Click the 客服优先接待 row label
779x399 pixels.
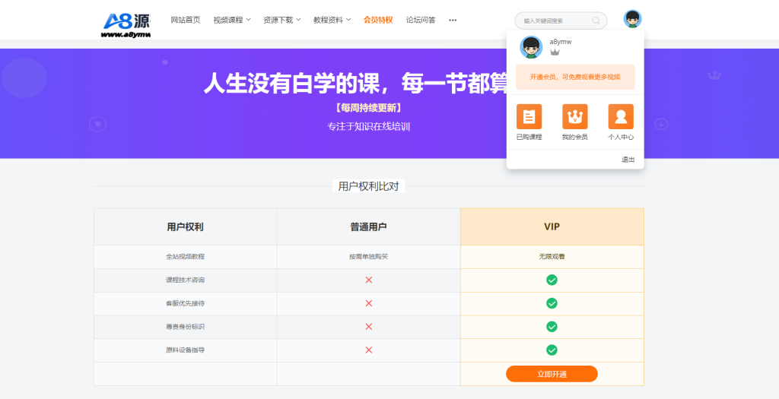click(186, 303)
